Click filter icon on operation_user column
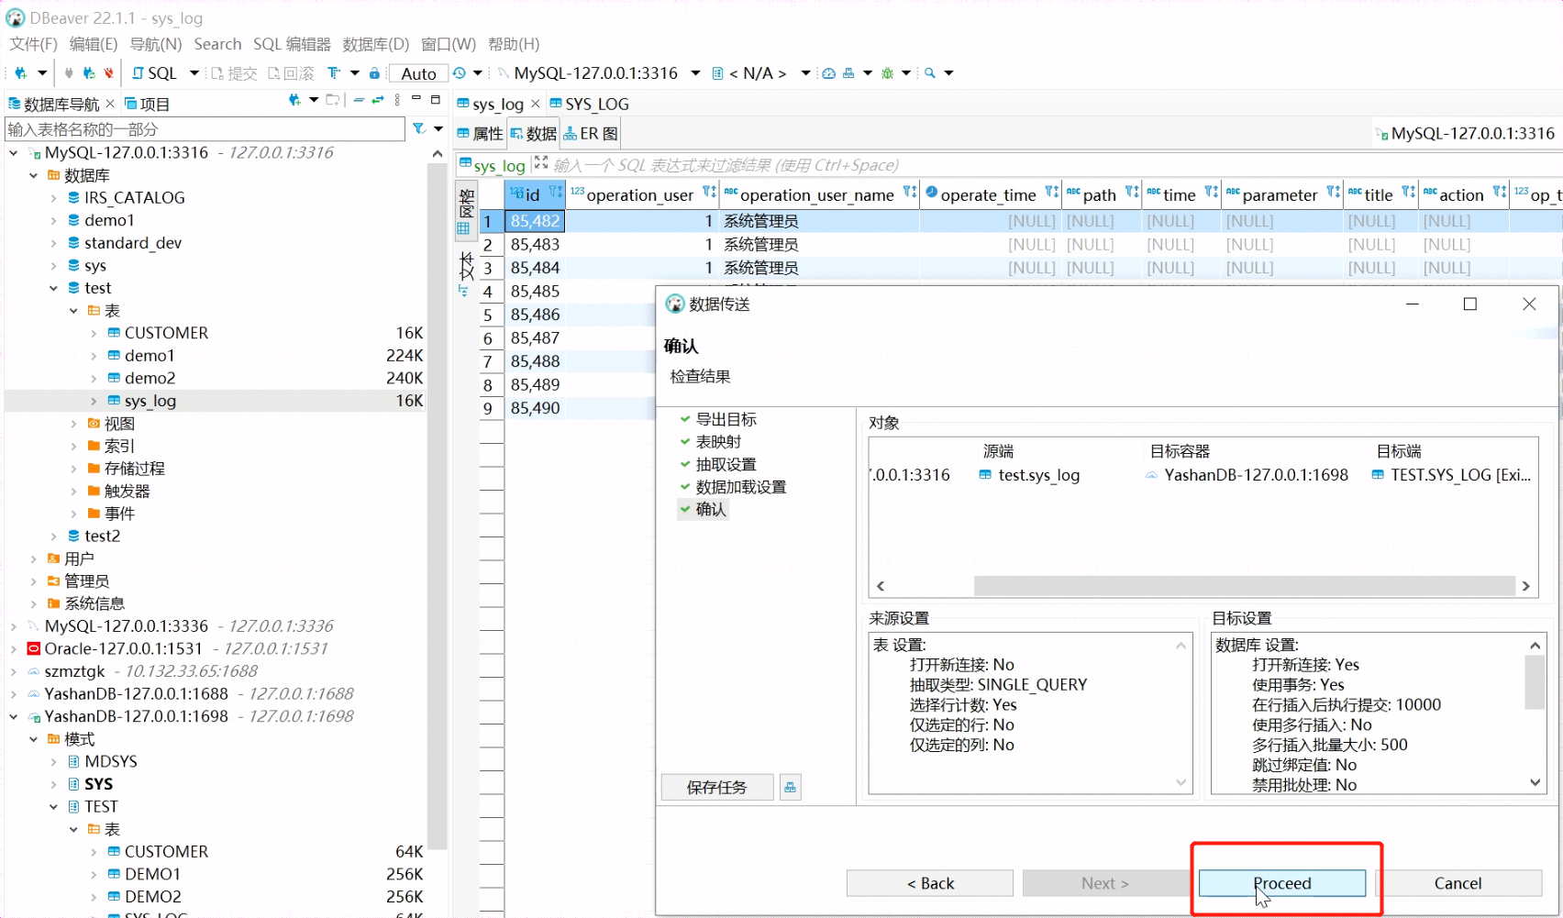 click(709, 193)
